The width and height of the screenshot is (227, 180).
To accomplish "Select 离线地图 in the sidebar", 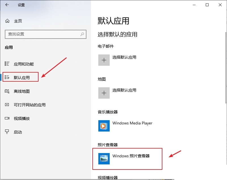I will (x=22, y=91).
